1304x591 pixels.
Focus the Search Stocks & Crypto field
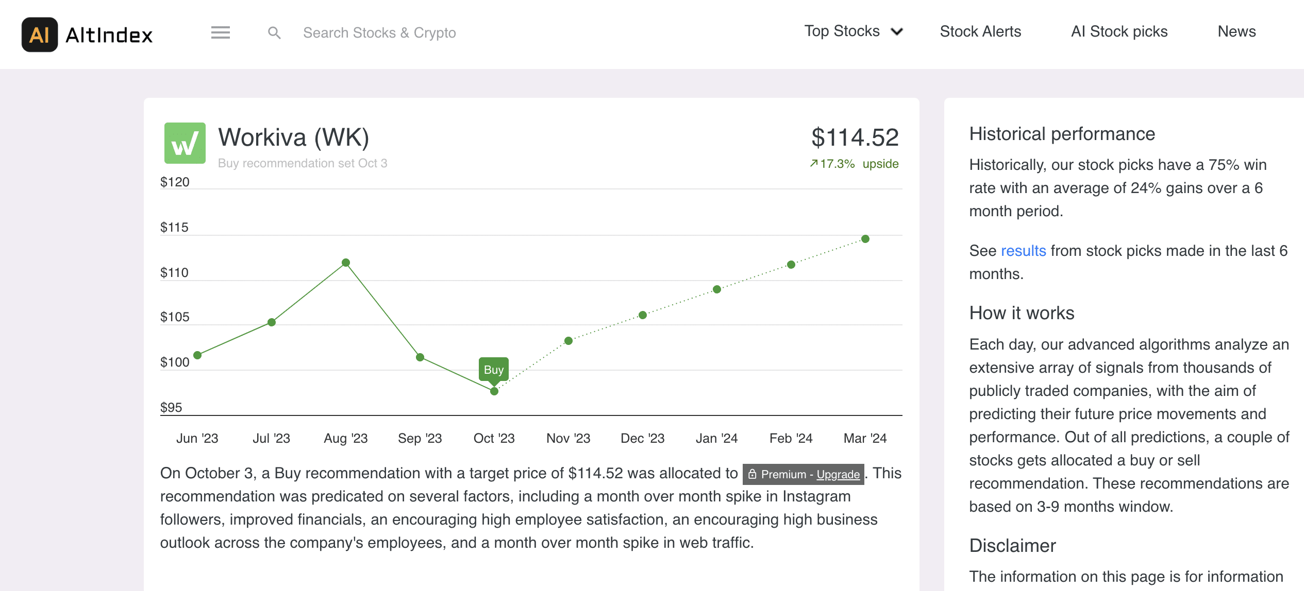point(379,33)
